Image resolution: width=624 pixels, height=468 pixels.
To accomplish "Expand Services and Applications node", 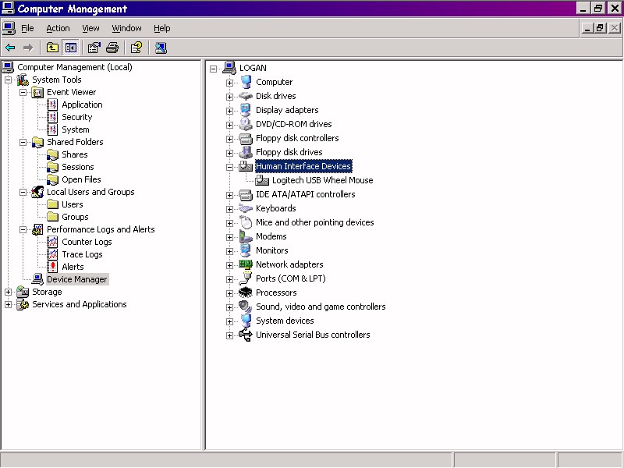I will 8,304.
